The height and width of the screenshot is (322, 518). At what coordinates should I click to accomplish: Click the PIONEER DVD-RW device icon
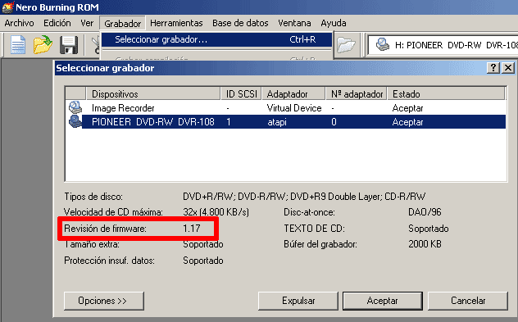[x=75, y=121]
